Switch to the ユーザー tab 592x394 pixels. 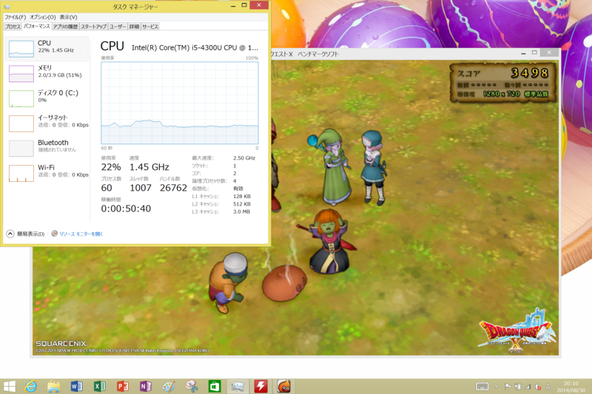click(118, 27)
